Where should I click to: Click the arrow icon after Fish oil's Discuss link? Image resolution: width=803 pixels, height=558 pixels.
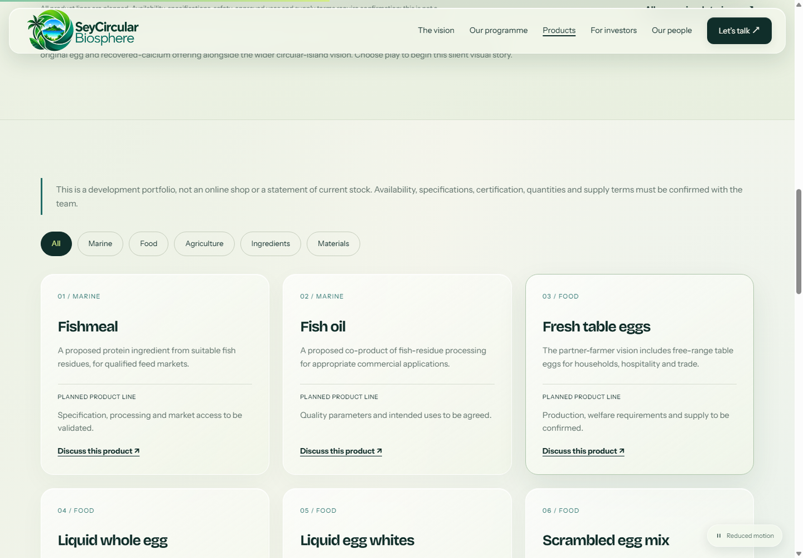(379, 451)
